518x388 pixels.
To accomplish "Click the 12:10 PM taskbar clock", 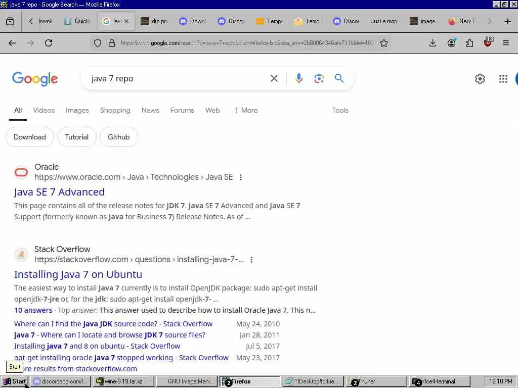I will click(500, 382).
